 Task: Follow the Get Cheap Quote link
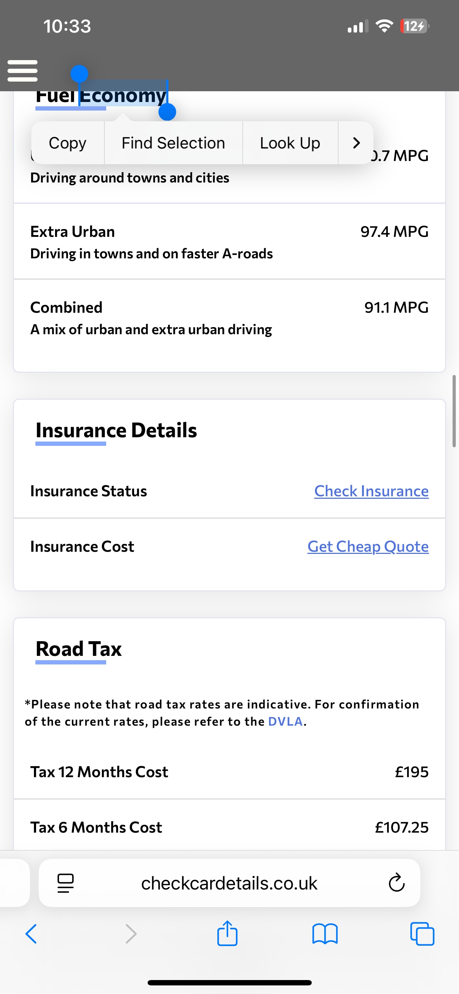point(367,546)
